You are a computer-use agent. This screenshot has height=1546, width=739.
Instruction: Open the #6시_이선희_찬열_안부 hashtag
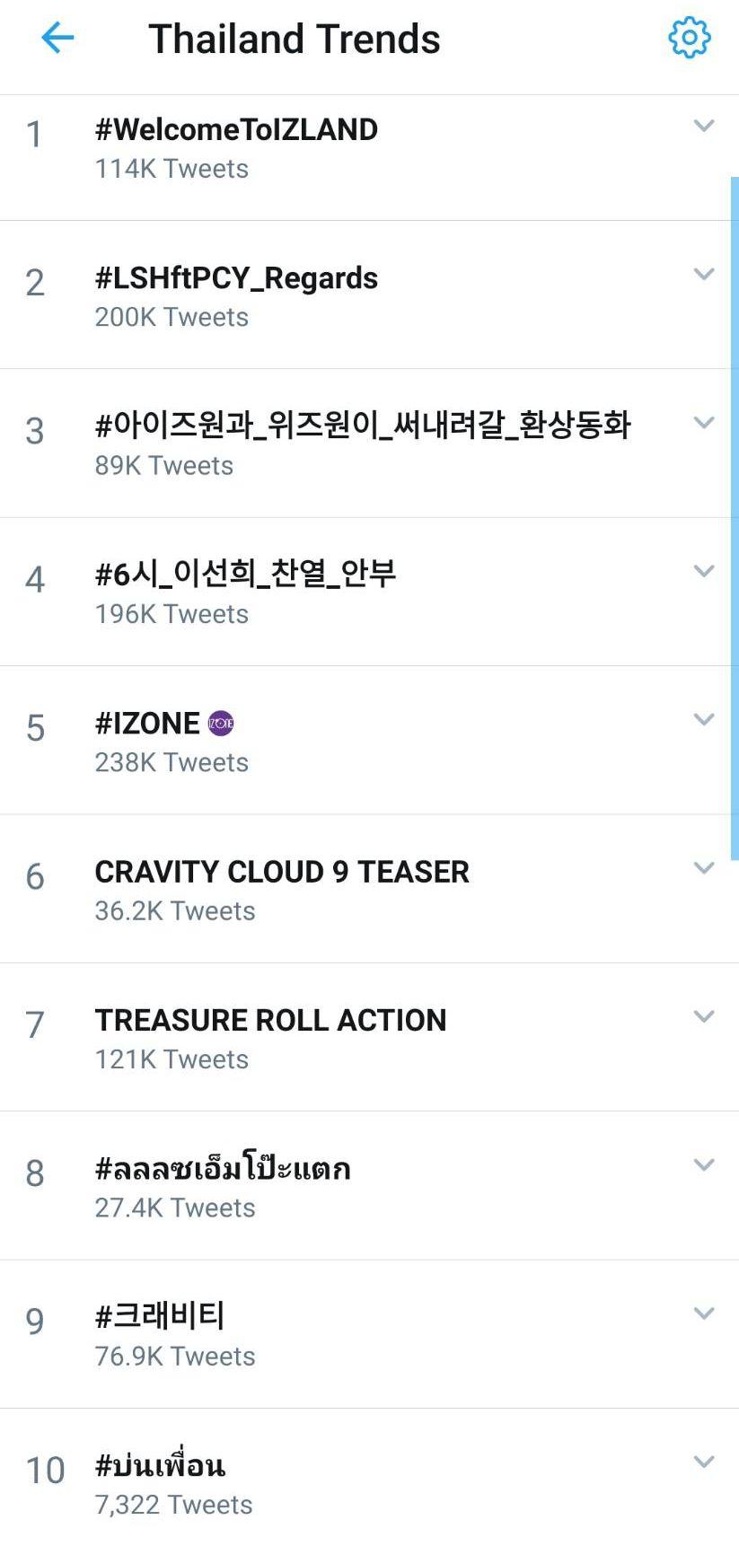click(245, 574)
